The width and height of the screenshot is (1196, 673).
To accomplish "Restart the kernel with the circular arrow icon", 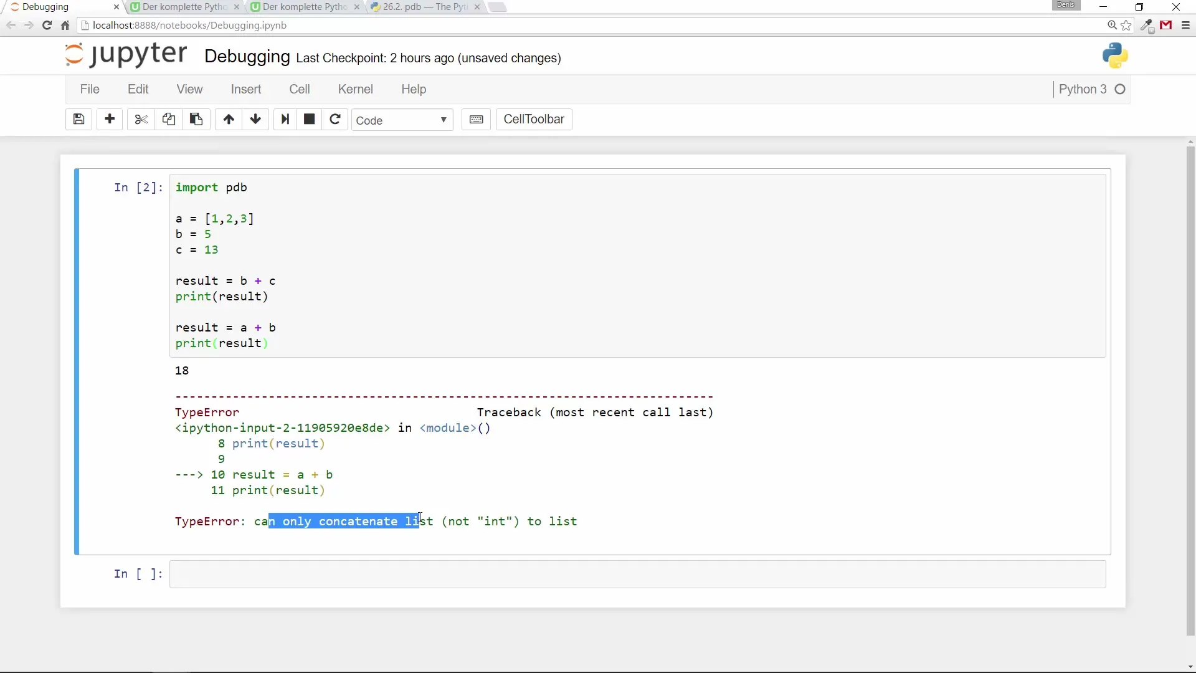I will tap(335, 119).
